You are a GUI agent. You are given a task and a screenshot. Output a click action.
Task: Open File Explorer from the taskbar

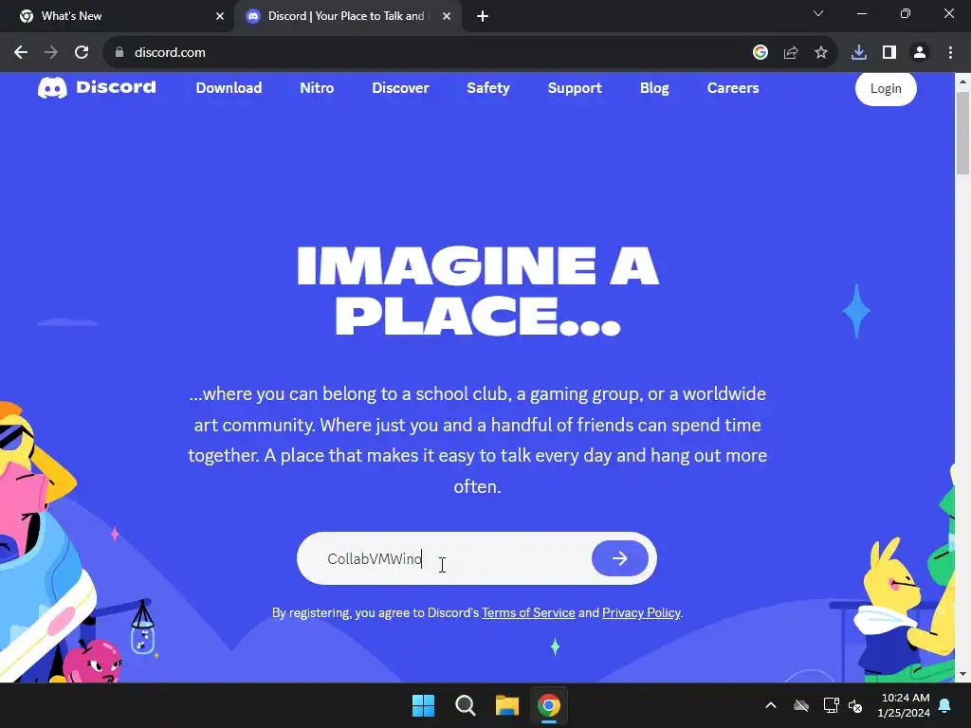point(506,705)
